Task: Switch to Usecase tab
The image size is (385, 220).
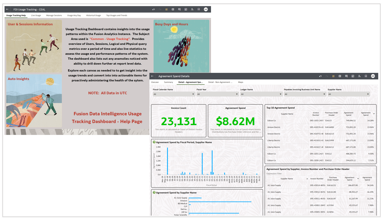Action: click(x=155, y=82)
